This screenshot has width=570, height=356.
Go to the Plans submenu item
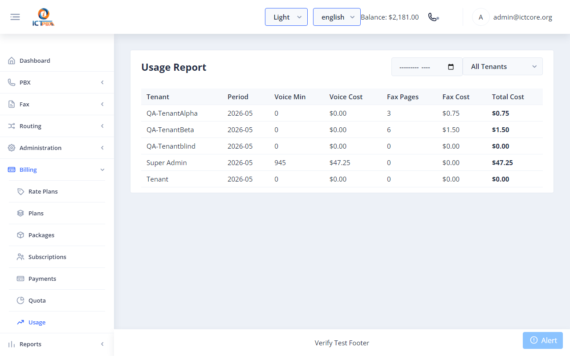(x=57, y=213)
